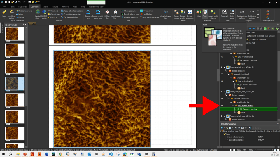The image size is (280, 157).
Task: Select Extract areas
Action: (x=176, y=14)
